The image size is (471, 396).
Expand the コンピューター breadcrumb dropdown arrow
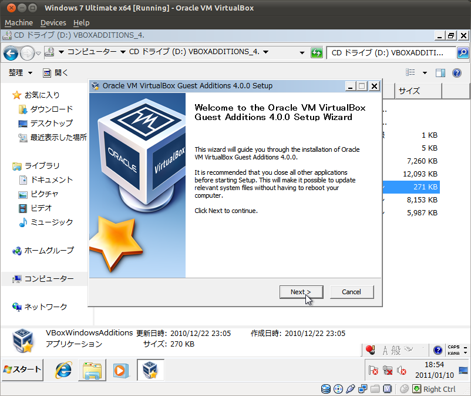tap(123, 52)
